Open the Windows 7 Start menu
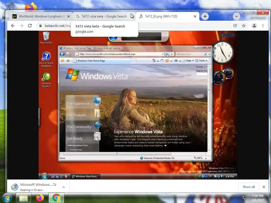 [x=7, y=198]
